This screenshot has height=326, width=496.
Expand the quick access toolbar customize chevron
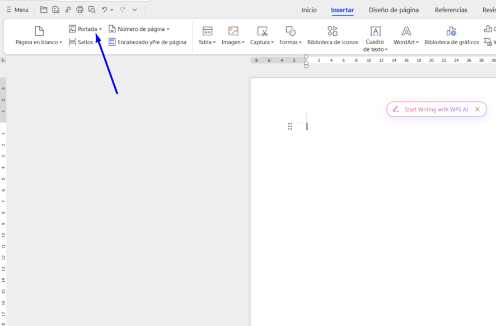[x=135, y=10]
